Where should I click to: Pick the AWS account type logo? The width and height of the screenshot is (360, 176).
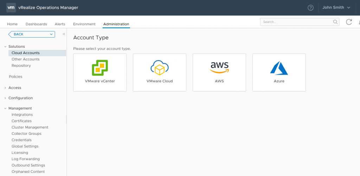[x=219, y=67]
